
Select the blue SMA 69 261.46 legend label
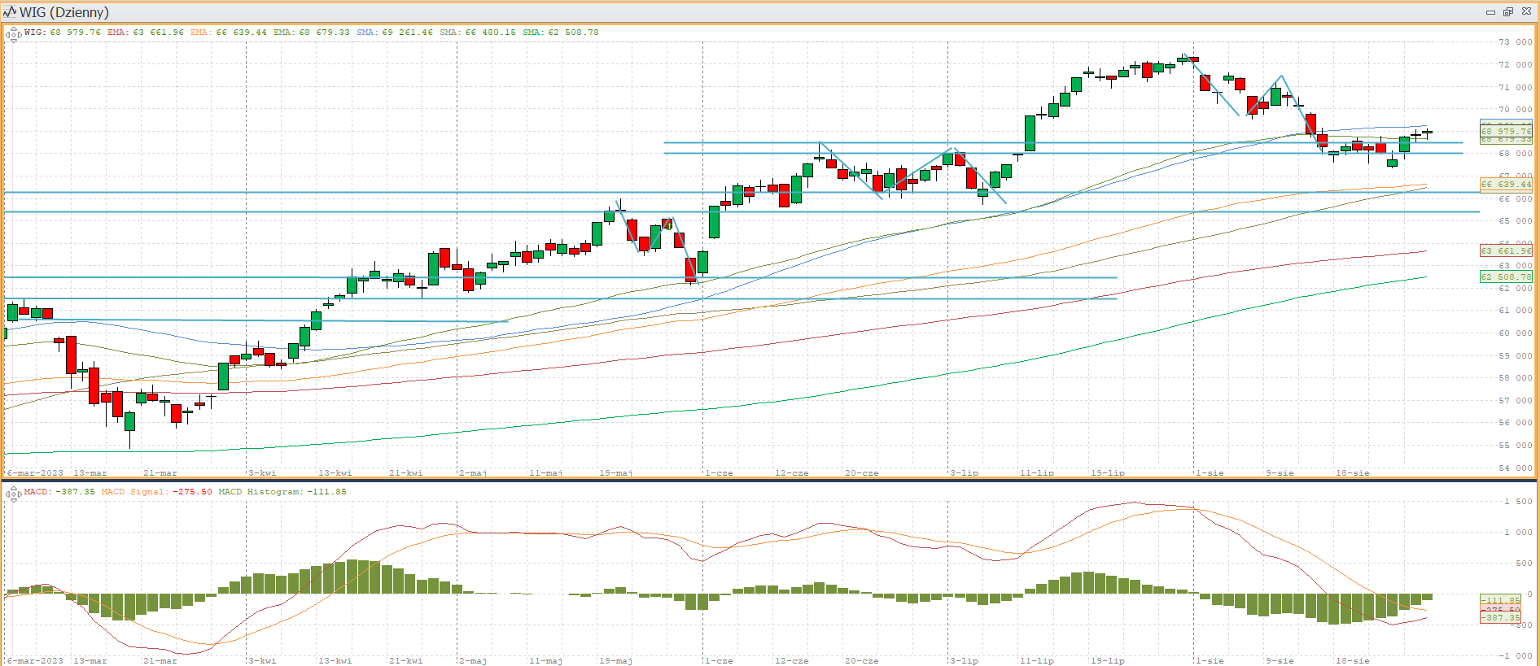point(394,33)
